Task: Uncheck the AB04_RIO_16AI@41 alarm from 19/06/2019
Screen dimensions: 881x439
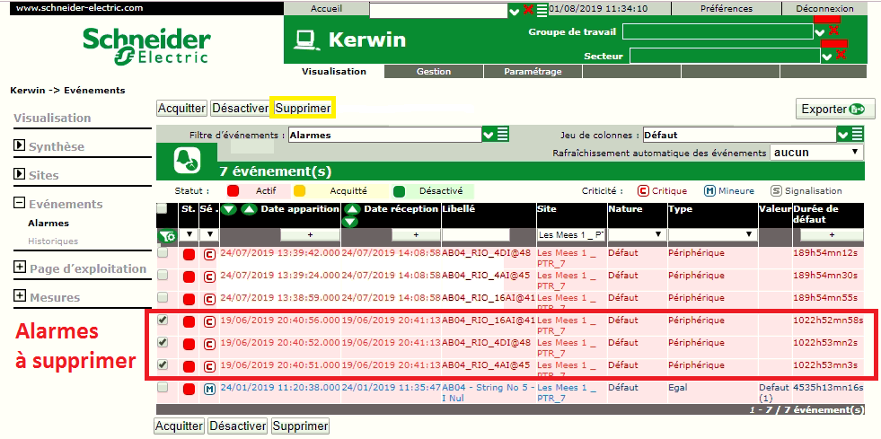Action: coord(162,320)
